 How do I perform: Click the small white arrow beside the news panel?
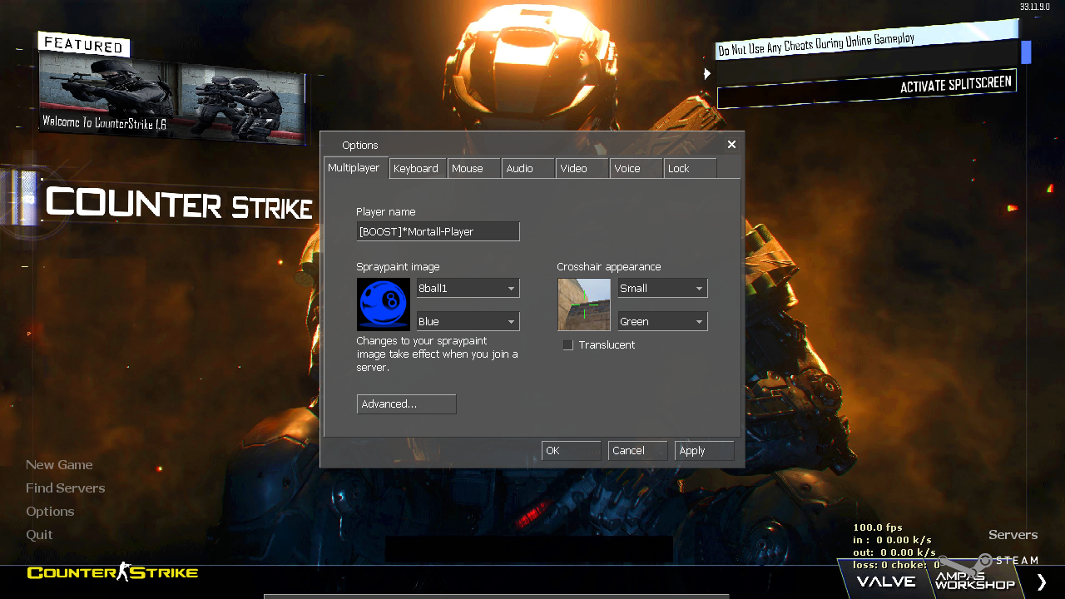point(707,73)
